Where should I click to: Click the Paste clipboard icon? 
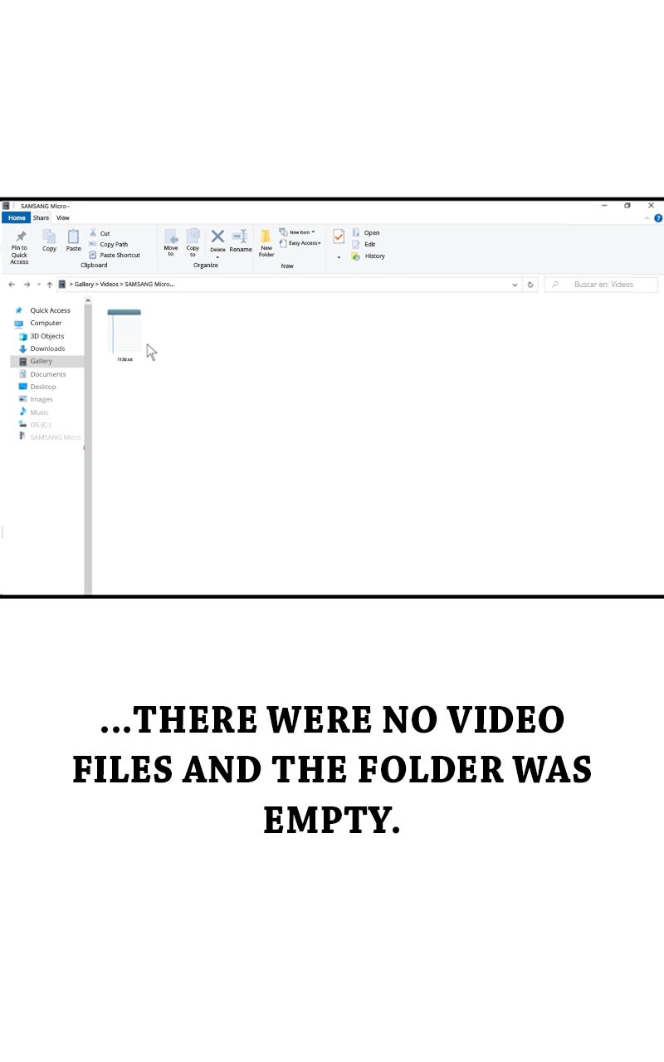[73, 237]
